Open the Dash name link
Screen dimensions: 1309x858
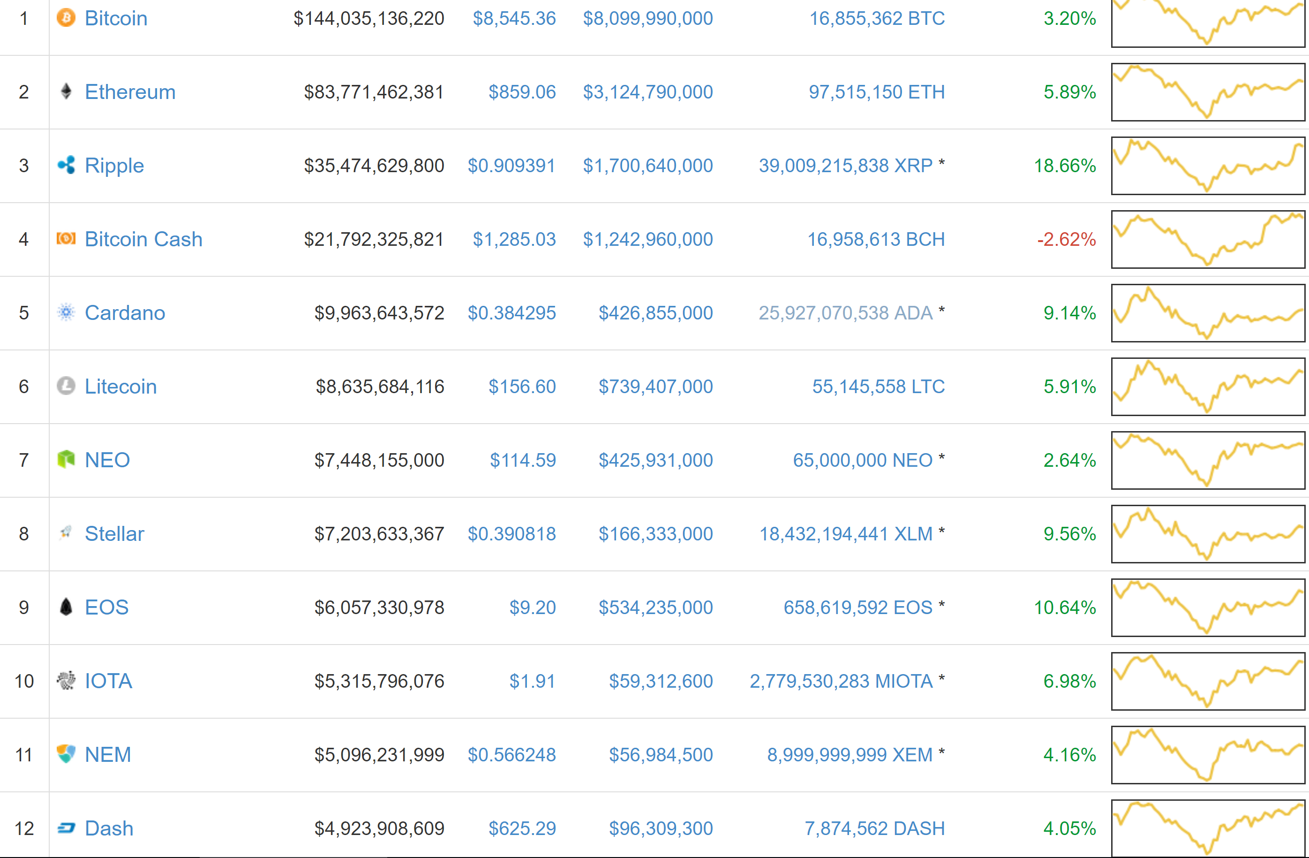(x=109, y=828)
